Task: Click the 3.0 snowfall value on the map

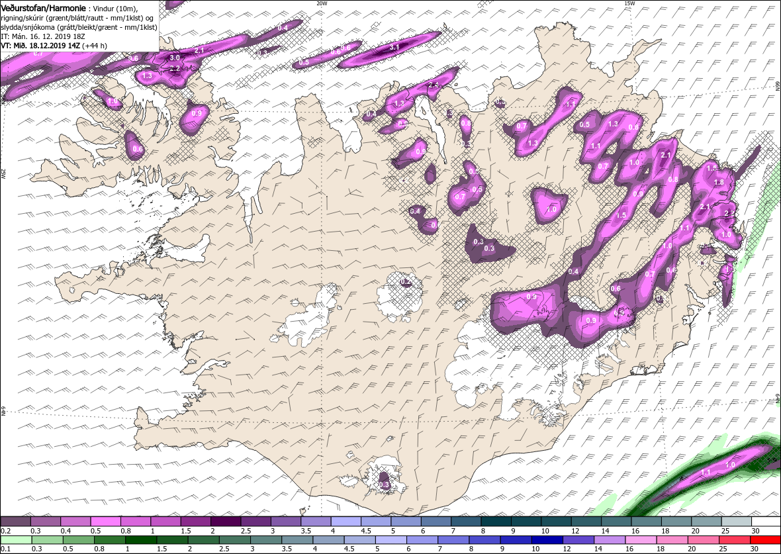Action: pos(175,58)
